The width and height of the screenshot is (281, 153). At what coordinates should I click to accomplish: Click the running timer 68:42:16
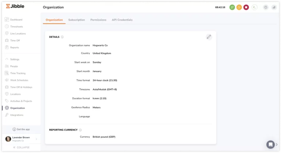click(220, 7)
